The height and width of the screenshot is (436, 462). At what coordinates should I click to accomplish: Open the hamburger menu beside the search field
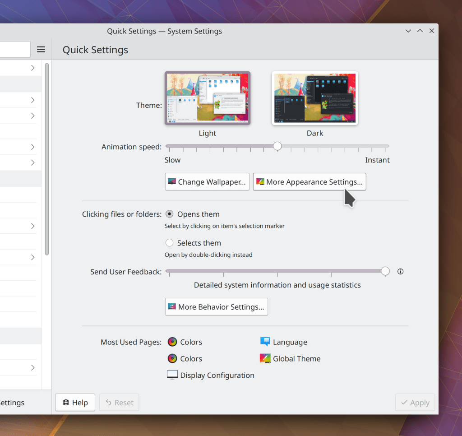point(41,49)
